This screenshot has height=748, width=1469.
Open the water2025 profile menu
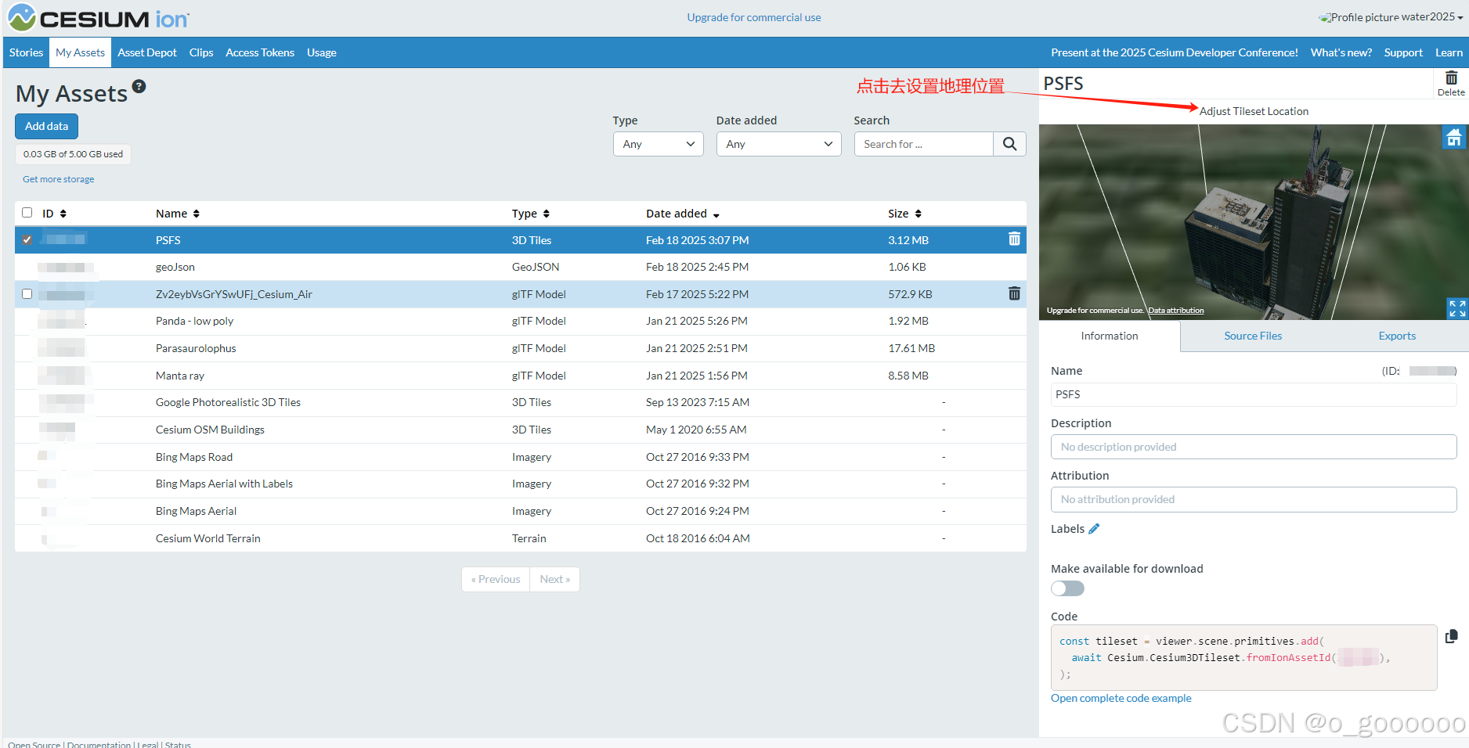[1391, 17]
